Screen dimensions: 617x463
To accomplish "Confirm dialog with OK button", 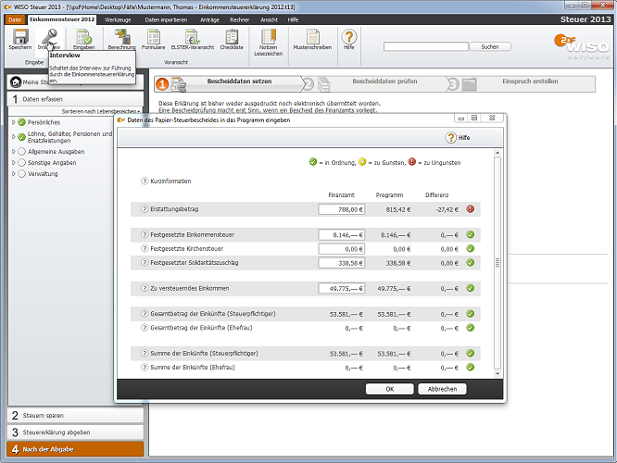I will pos(389,389).
